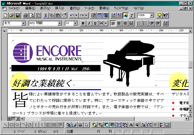Expand the Undo history arrow
Screen dimensions: 194x135
[x=76, y=15]
